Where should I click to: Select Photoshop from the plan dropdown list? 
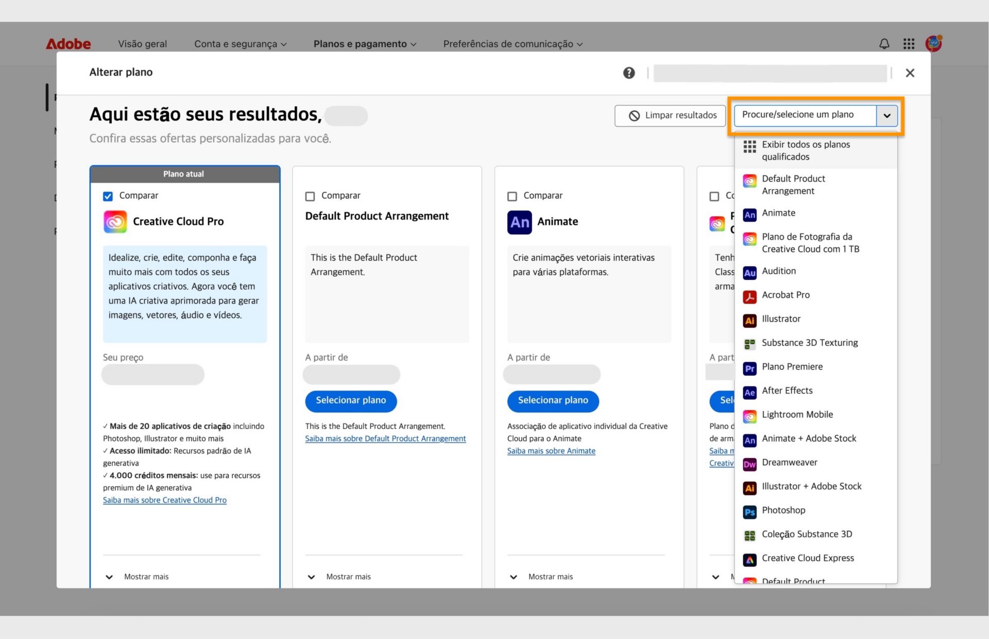coord(783,510)
